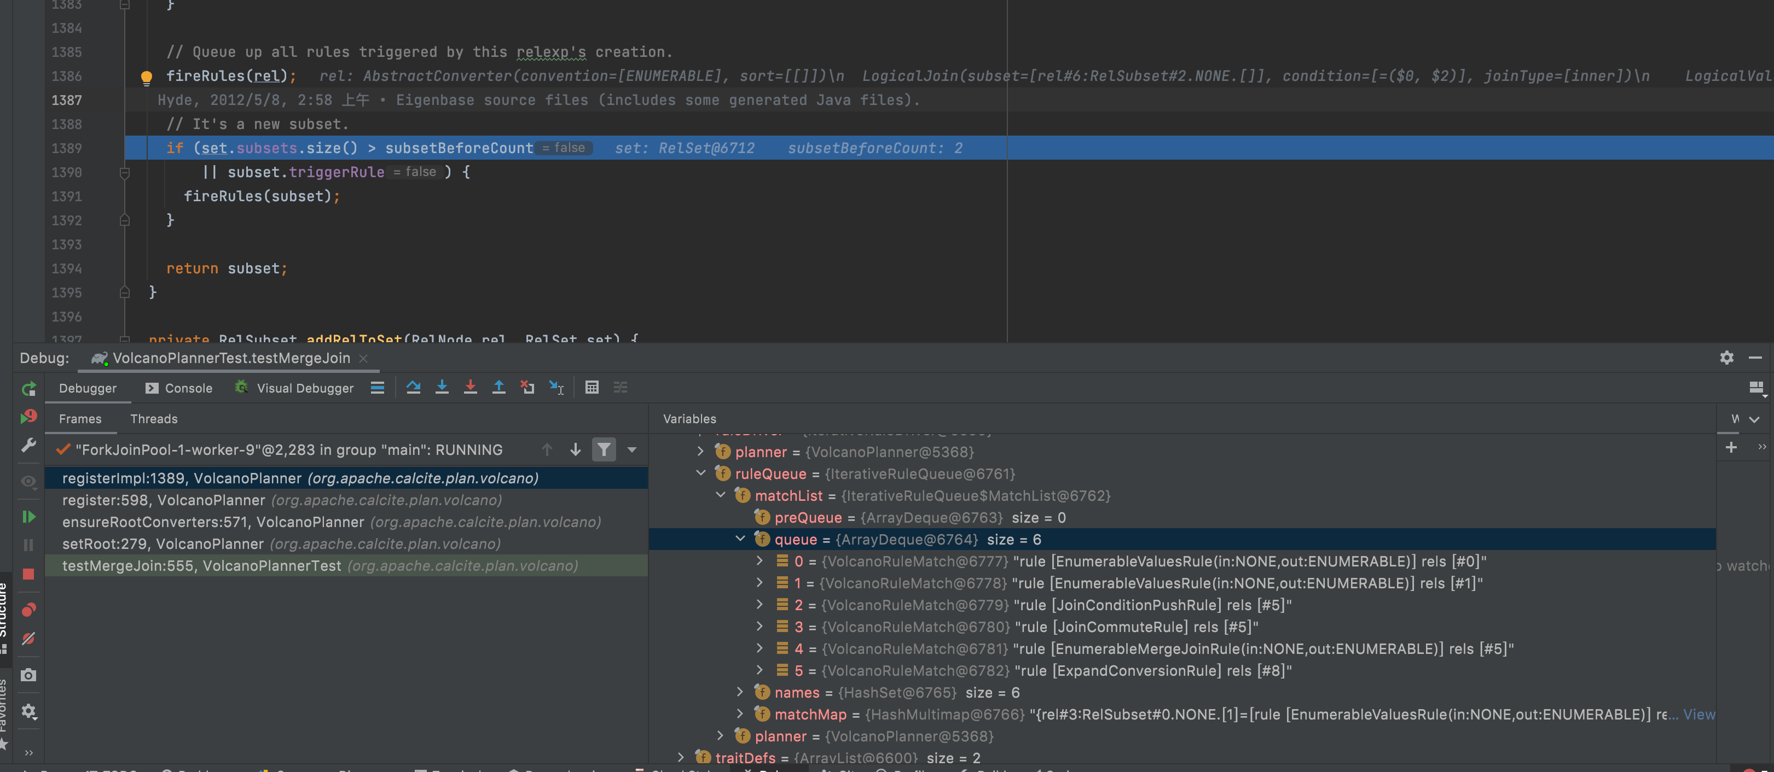Screen dimensions: 1774x772
Task: Toggle Mute Breakpoints icon
Action: coord(28,639)
